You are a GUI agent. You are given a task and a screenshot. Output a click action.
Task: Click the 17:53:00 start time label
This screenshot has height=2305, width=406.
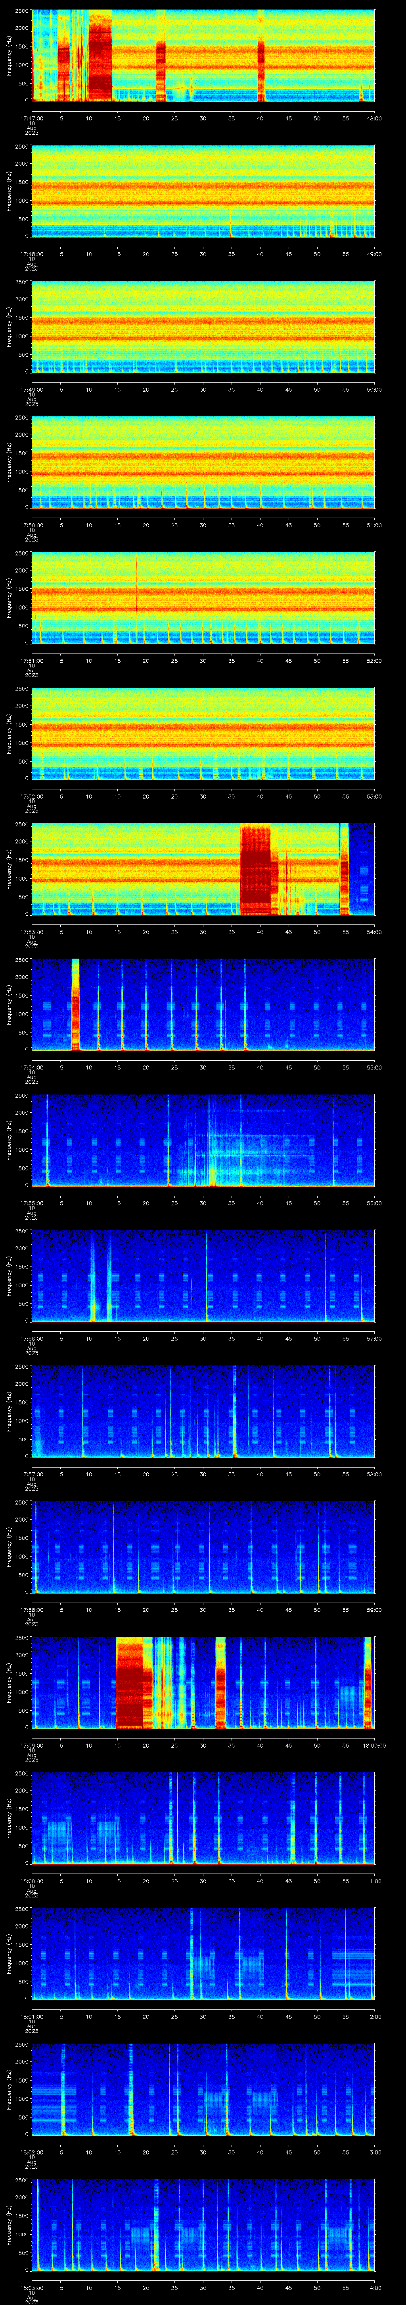click(31, 932)
